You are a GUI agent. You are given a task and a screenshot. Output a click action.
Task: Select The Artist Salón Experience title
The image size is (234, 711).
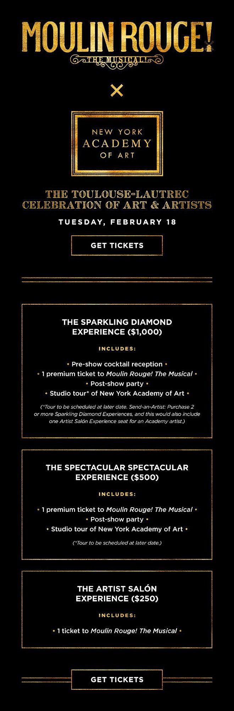point(117,594)
